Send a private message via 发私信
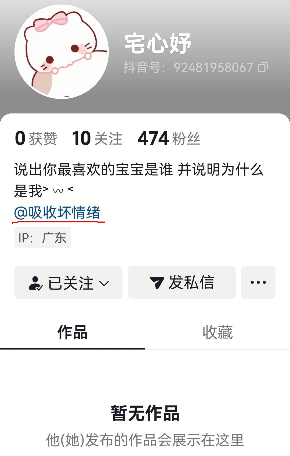Image resolution: width=290 pixels, height=456 pixels. (182, 282)
